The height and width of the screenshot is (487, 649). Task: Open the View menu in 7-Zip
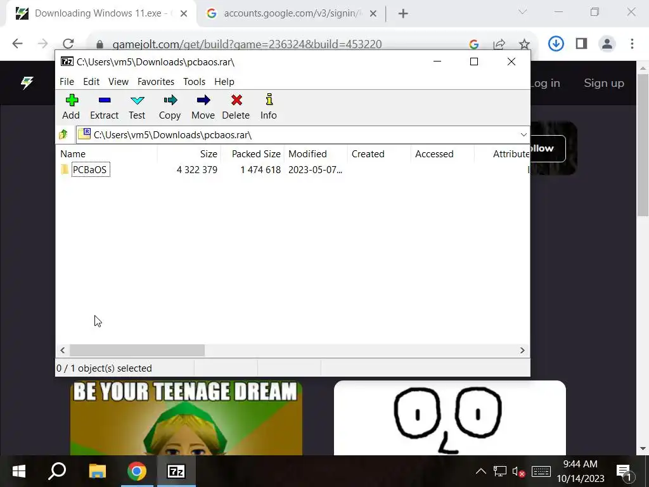pyautogui.click(x=119, y=82)
